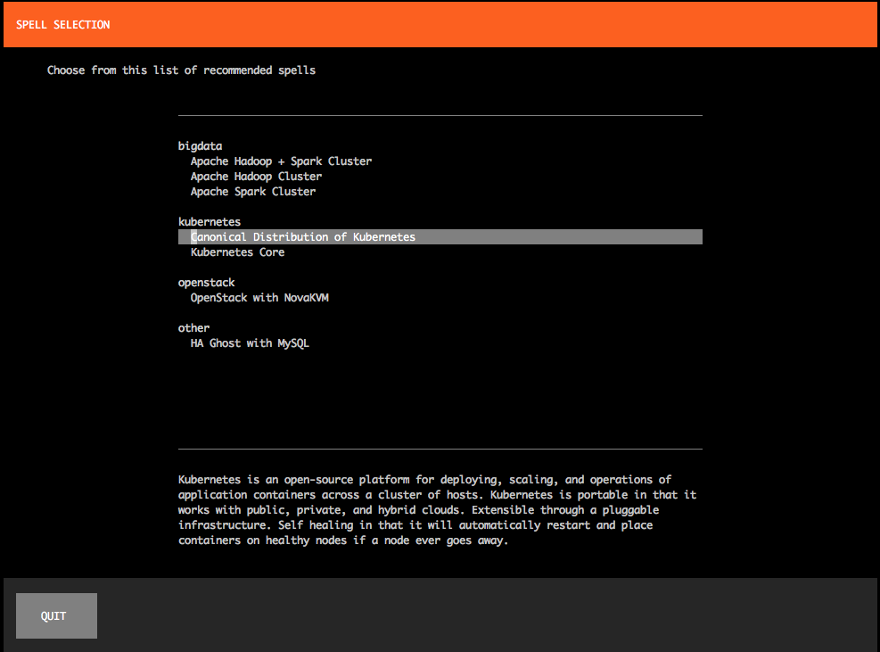
Task: Choose the Kubernetes Core spell
Action: tap(237, 252)
